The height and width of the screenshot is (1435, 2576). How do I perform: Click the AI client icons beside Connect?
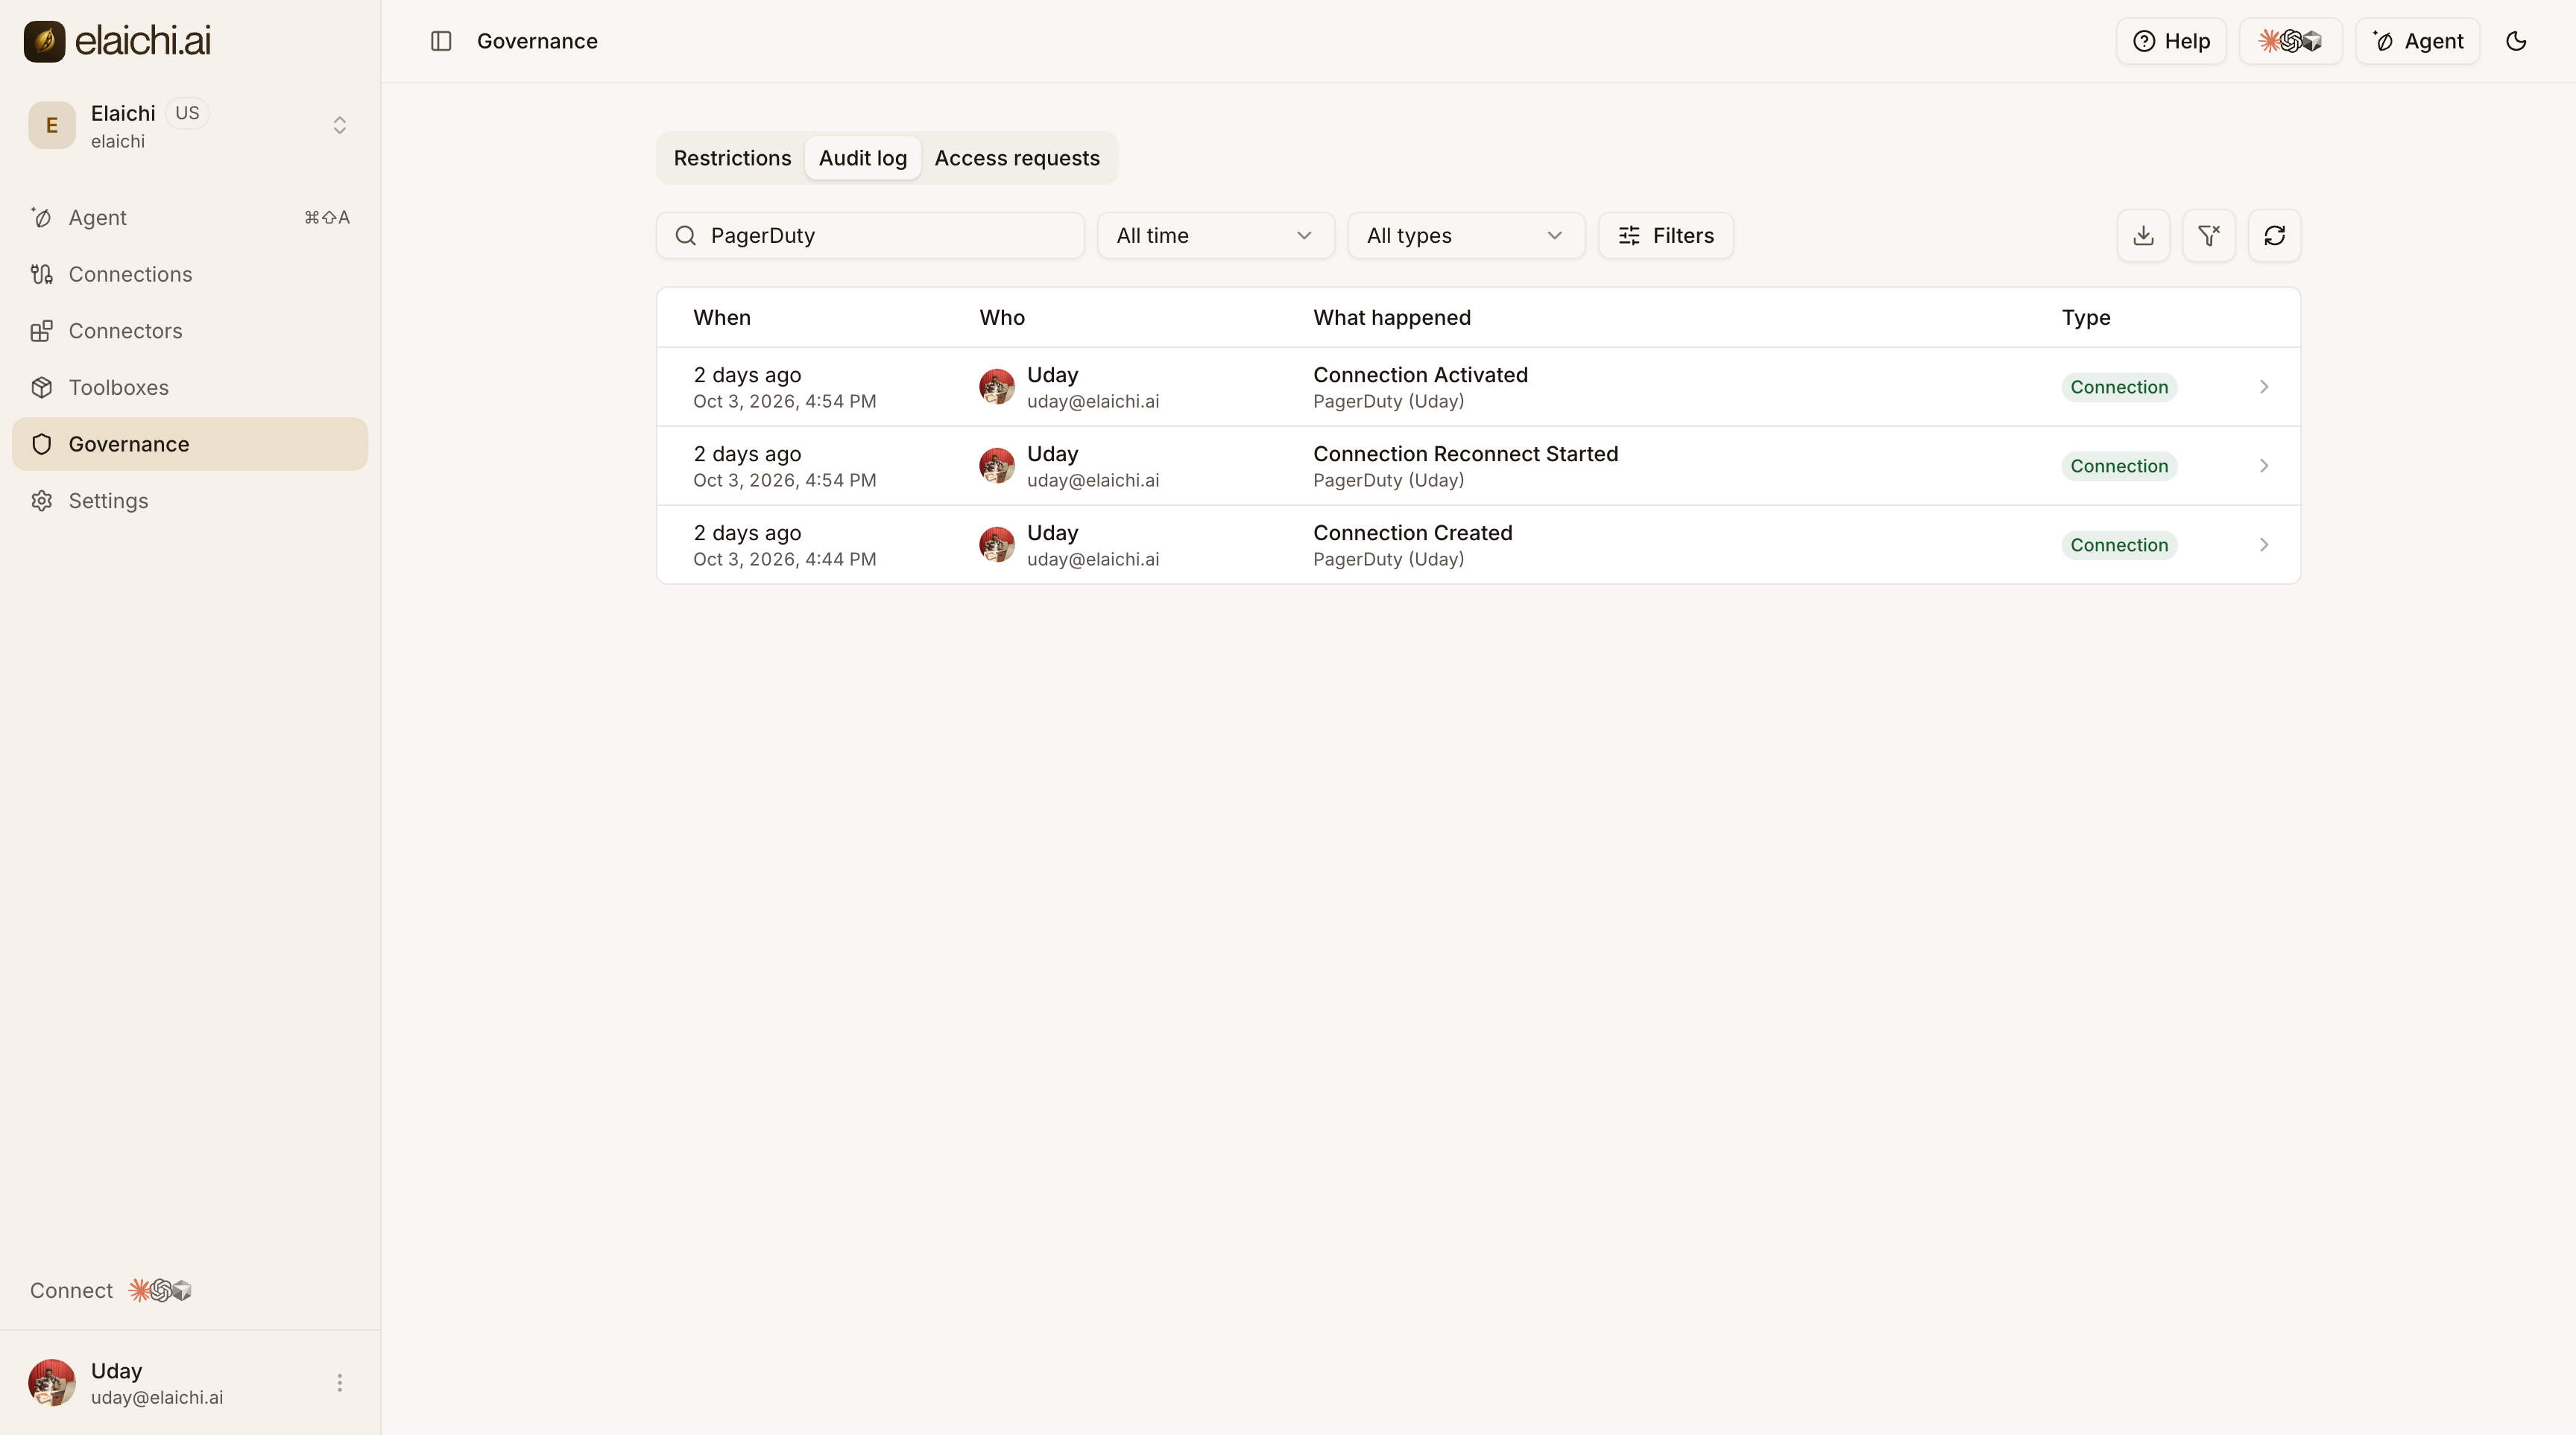pos(160,1290)
